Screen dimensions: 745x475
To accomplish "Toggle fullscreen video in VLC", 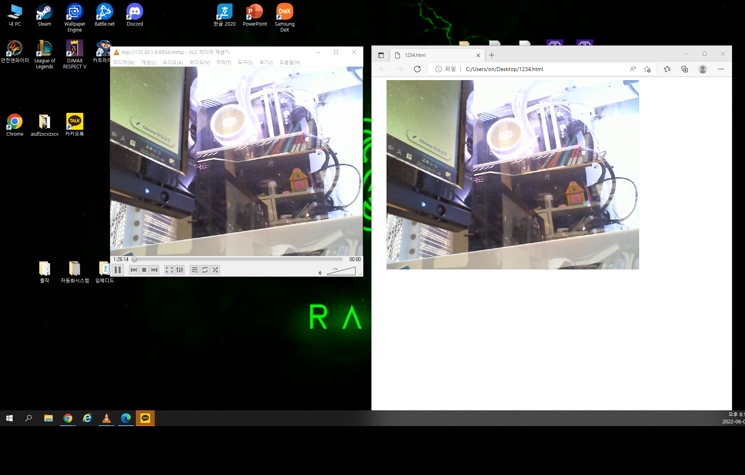I will point(169,270).
